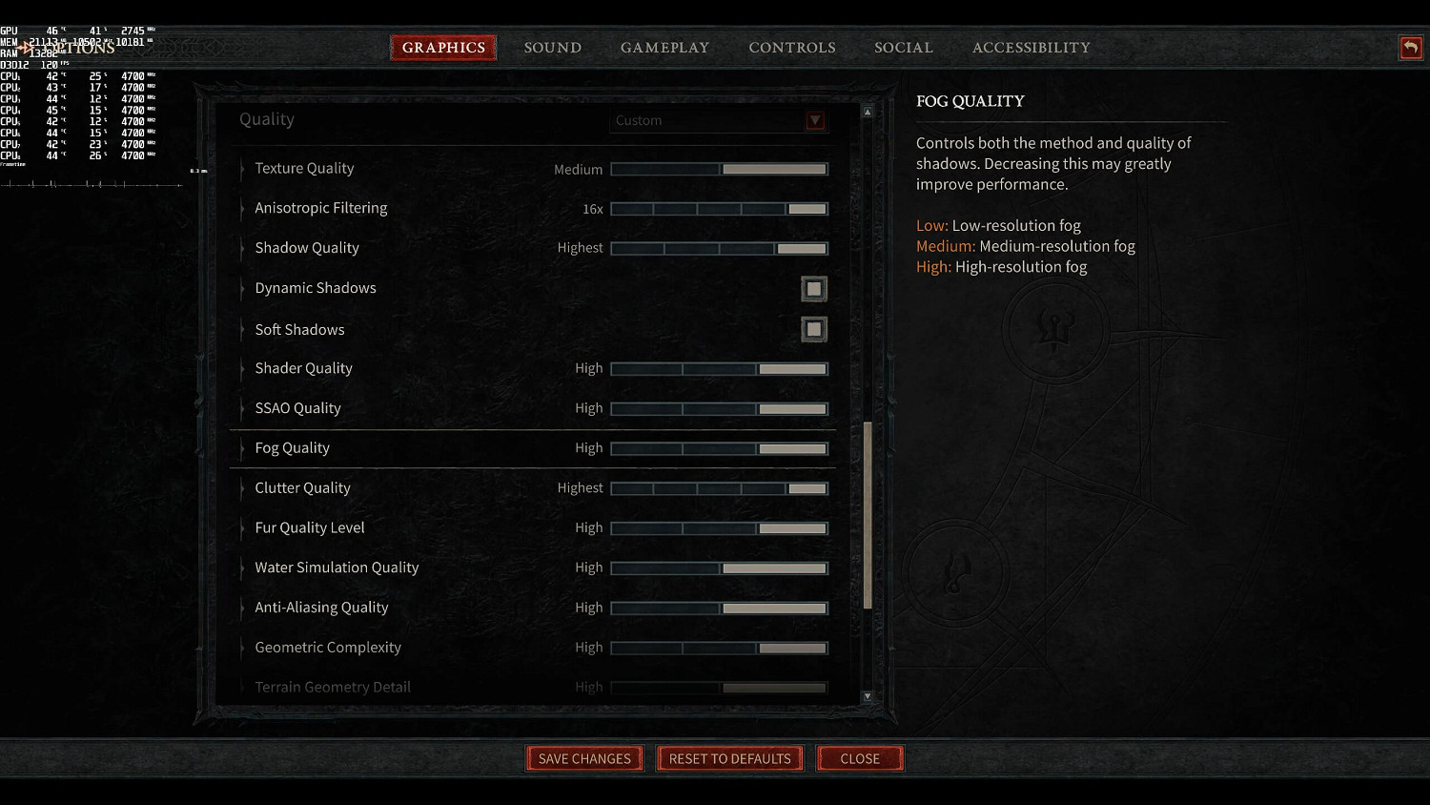Go to the Controls tab

pyautogui.click(x=792, y=48)
